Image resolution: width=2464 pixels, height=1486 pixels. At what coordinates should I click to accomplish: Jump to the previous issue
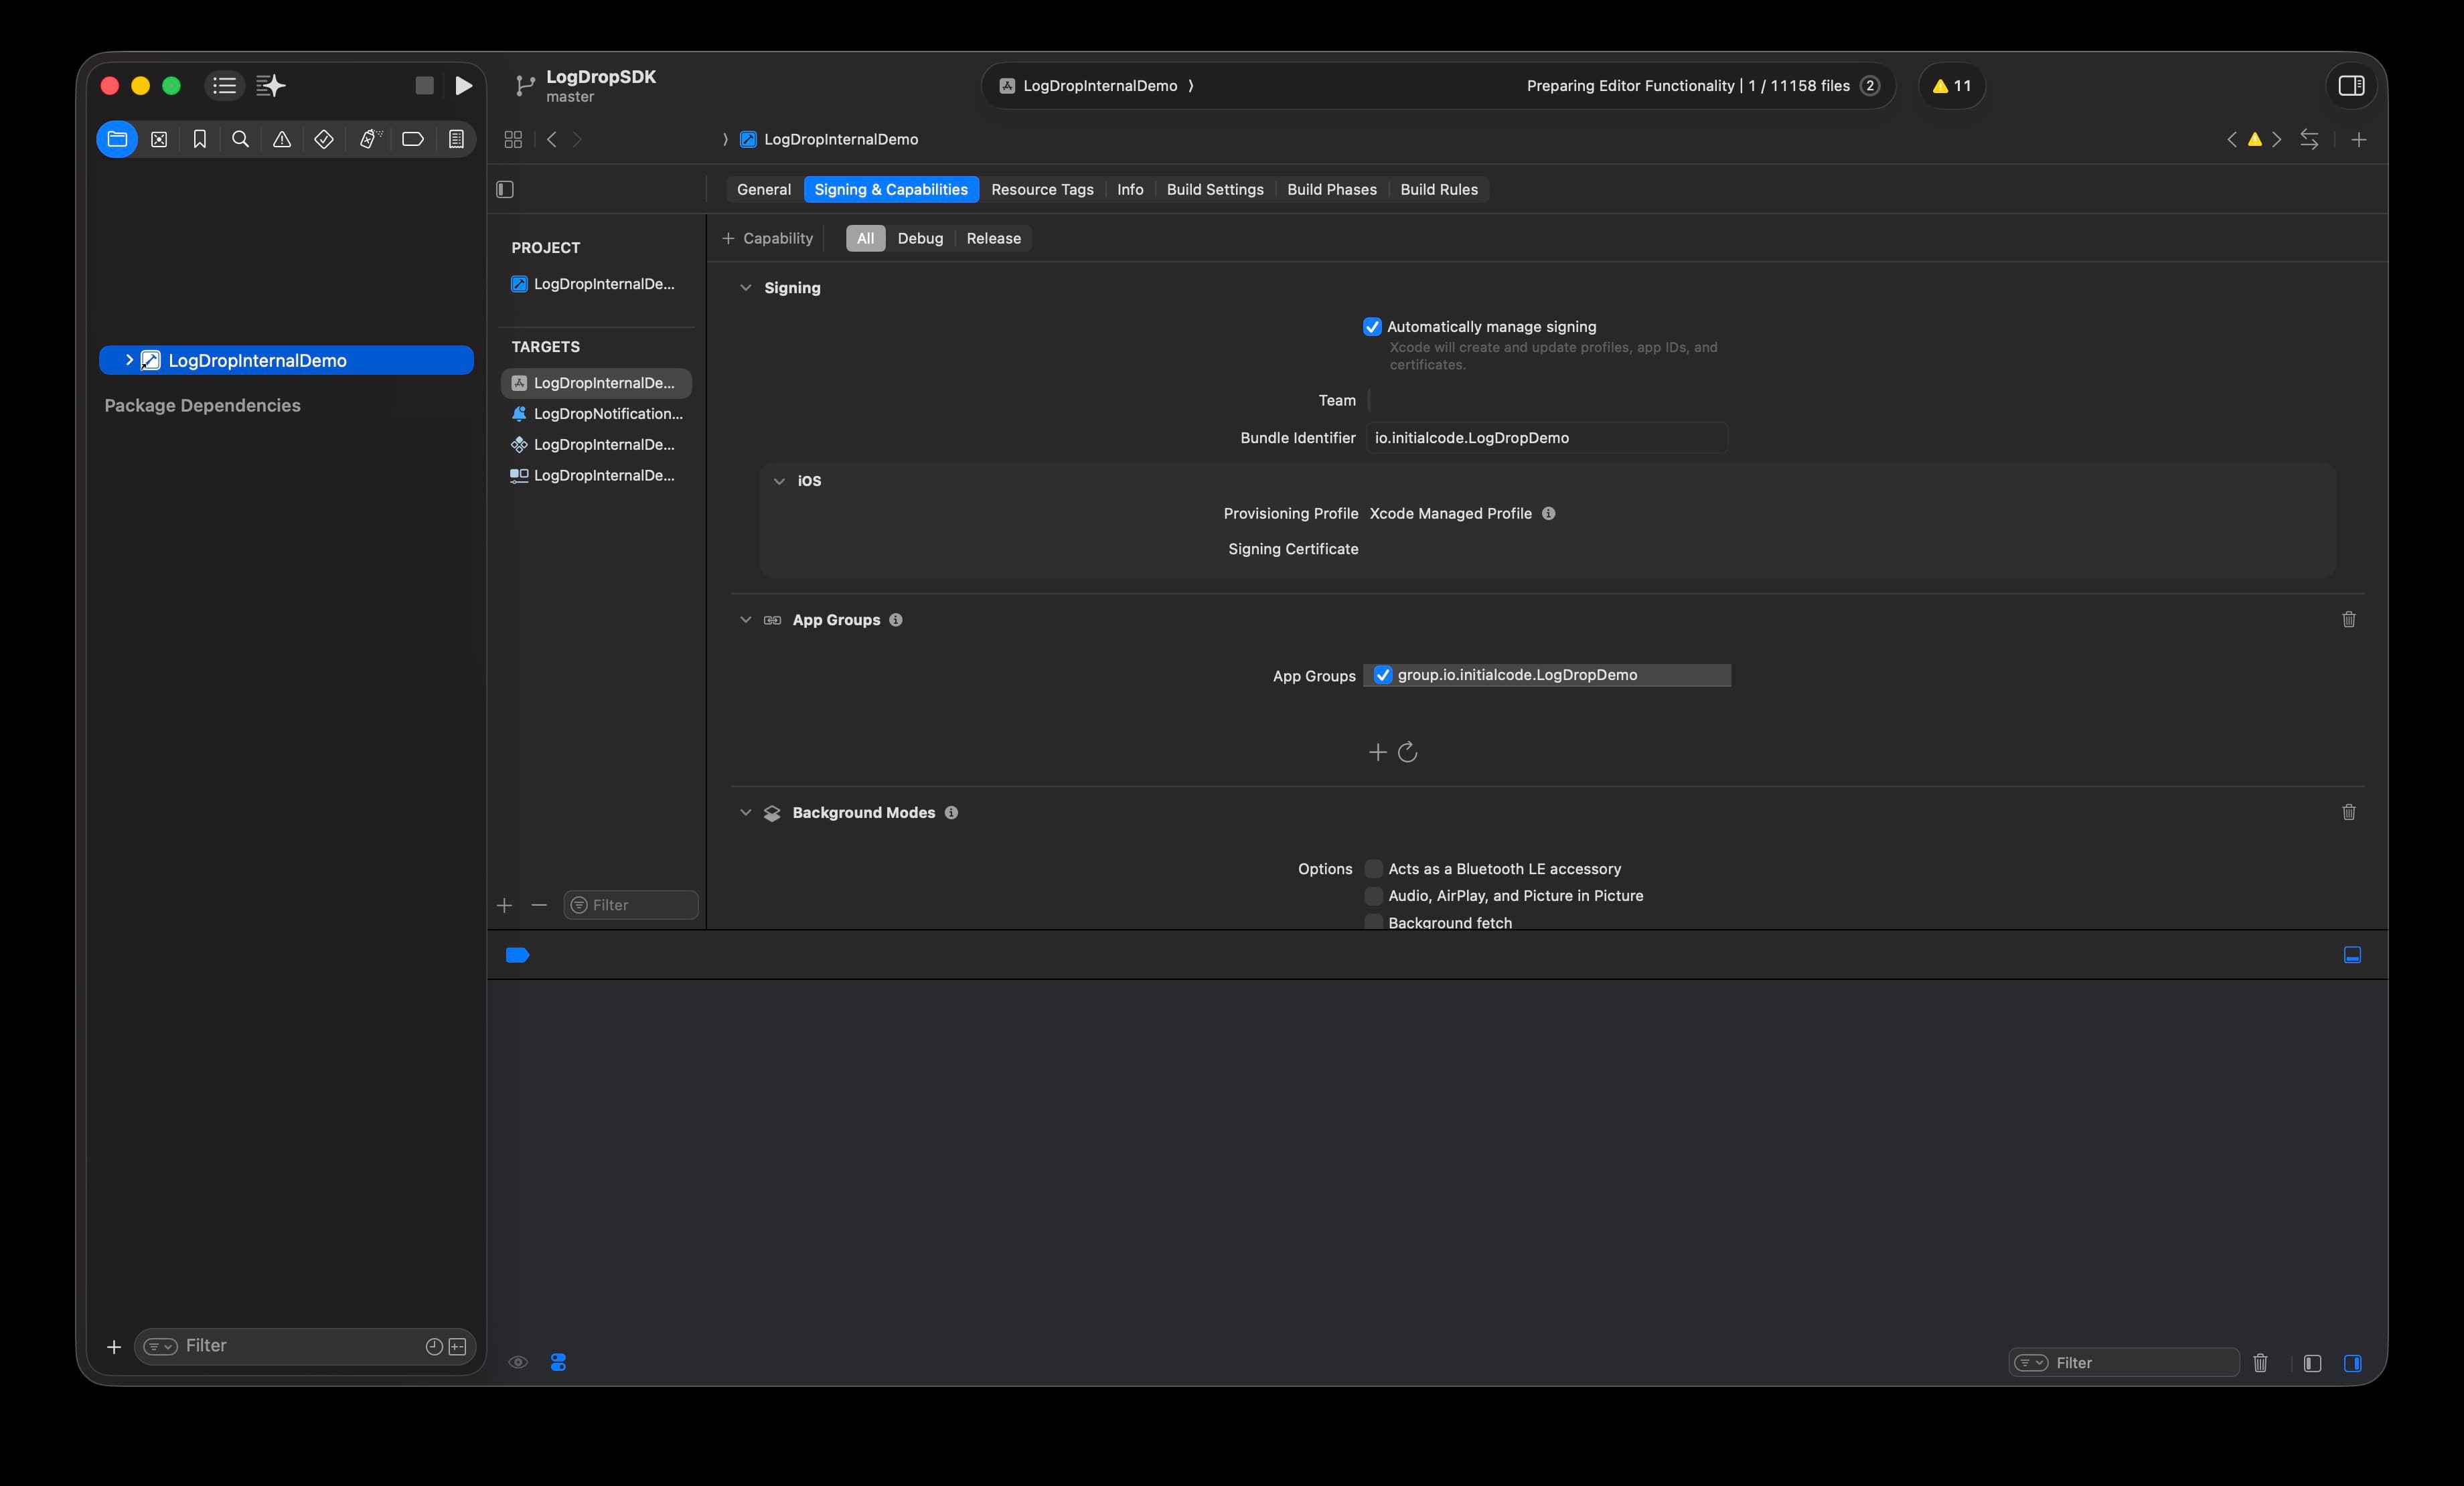point(2232,140)
